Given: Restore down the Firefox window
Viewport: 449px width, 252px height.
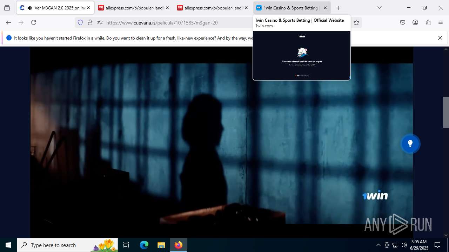Looking at the screenshot, I should (425, 8).
